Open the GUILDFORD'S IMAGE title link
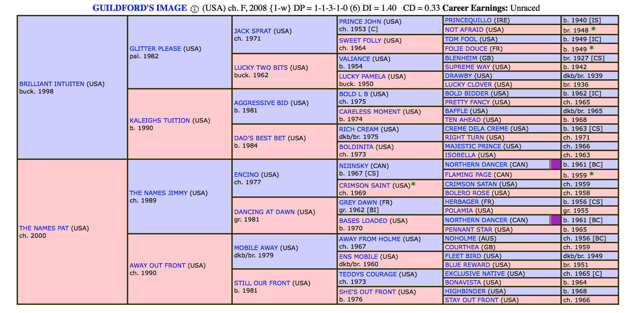This screenshot has width=631, height=313. point(139,8)
